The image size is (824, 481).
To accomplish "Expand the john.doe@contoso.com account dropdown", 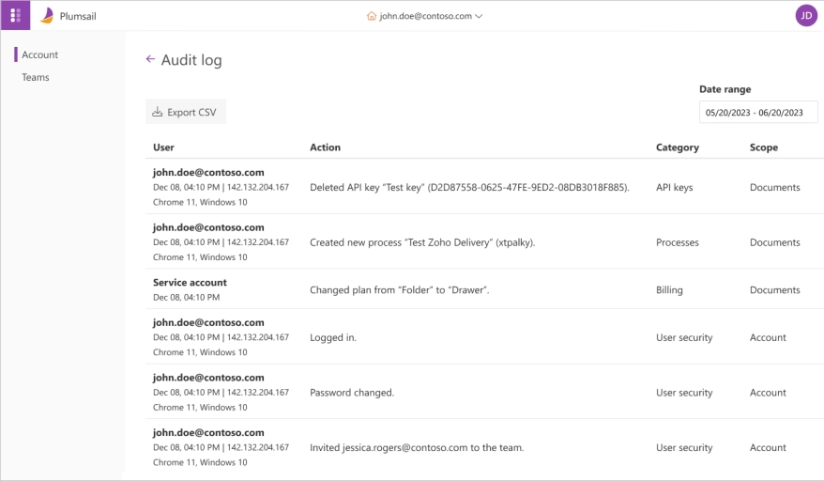I will coord(479,16).
